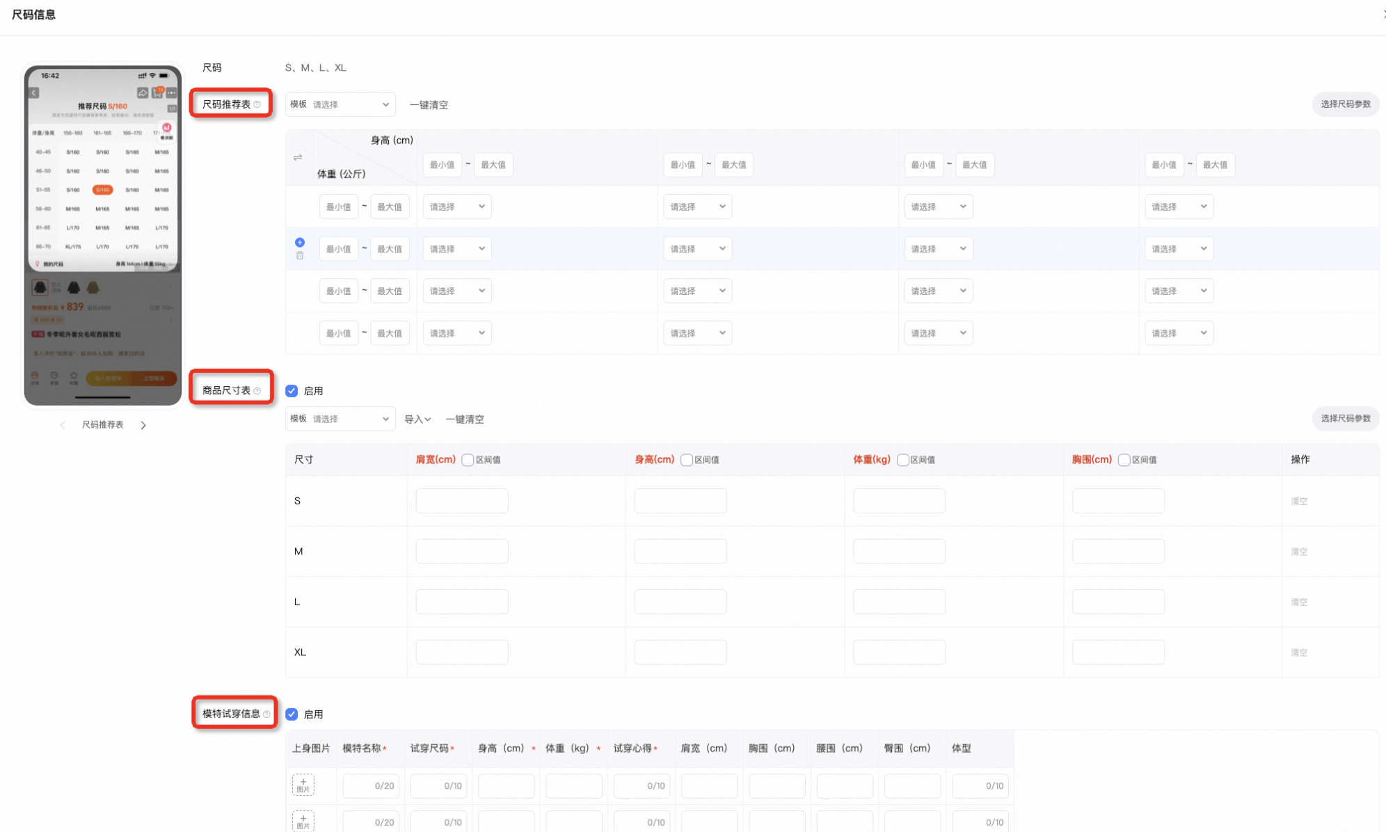This screenshot has width=1386, height=832.
Task: Upload image in first model row
Action: pyautogui.click(x=303, y=785)
